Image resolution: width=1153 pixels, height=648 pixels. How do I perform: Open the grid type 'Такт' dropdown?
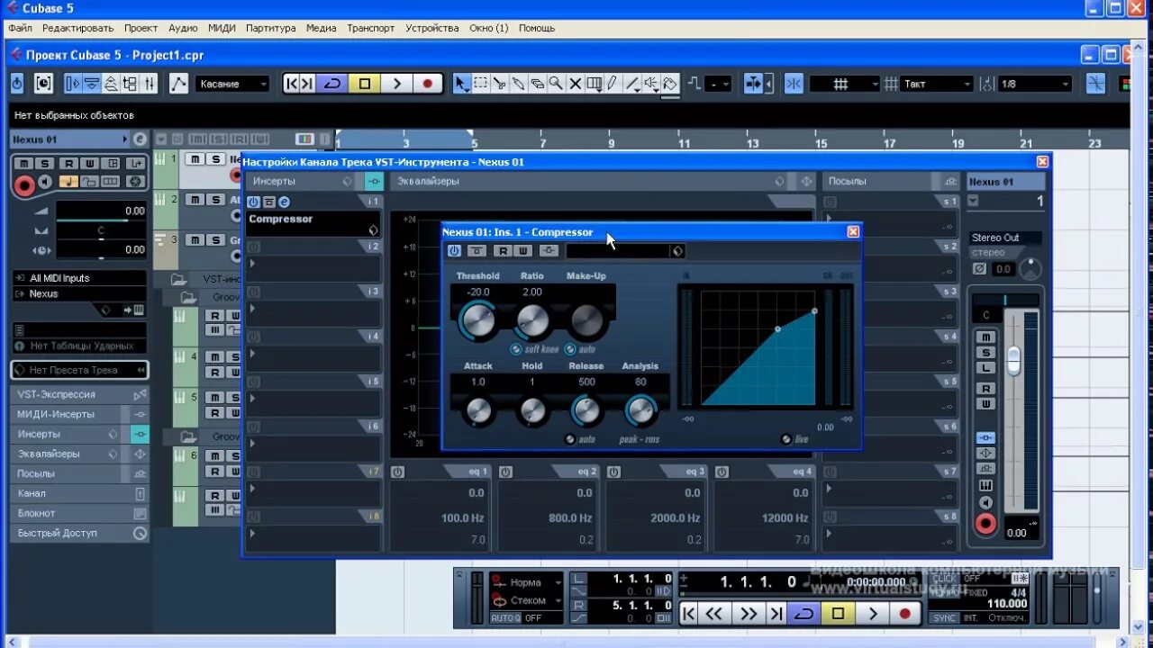pos(937,84)
